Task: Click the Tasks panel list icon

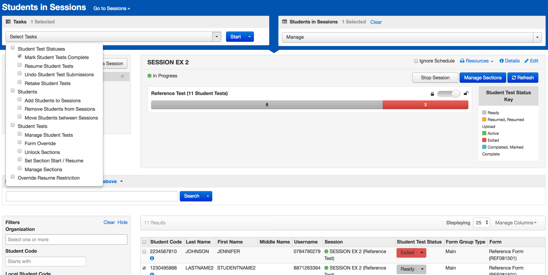Action: [8, 22]
